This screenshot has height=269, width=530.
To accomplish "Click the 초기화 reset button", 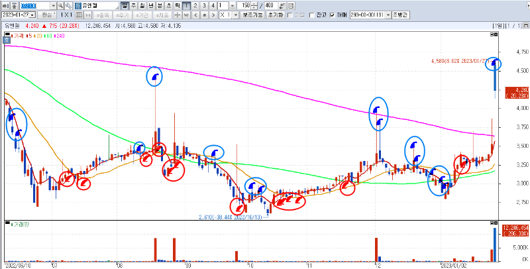I will tap(276, 15).
